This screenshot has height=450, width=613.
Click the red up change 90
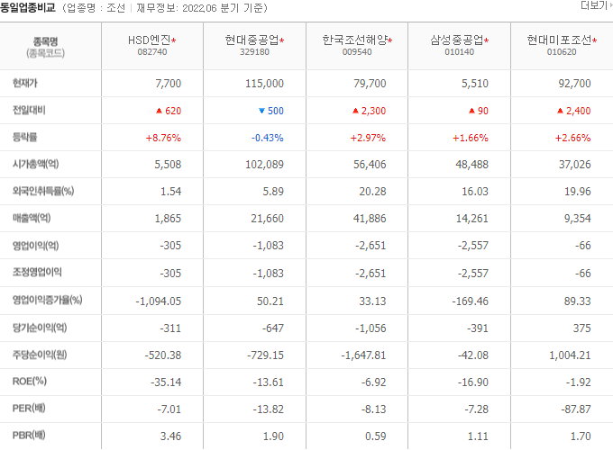click(x=479, y=111)
